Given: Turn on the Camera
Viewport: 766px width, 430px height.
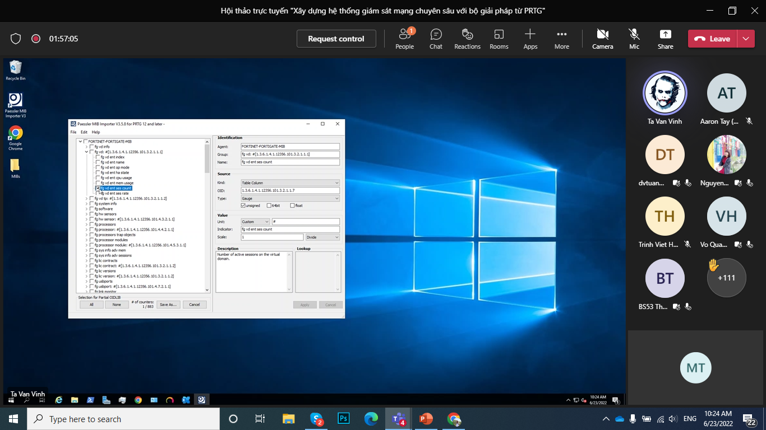Looking at the screenshot, I should 603,39.
